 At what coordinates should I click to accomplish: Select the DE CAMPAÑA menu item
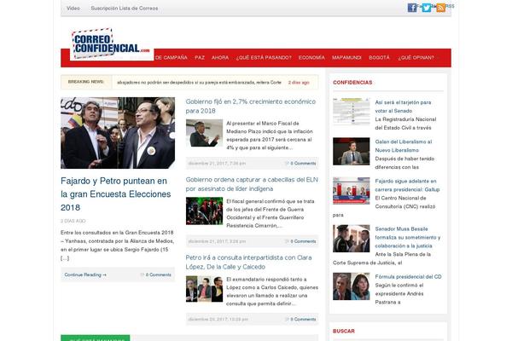pos(172,57)
